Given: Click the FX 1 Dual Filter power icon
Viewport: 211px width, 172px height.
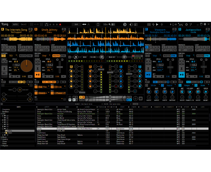Looking at the screenshot, I should [x=36, y=87].
